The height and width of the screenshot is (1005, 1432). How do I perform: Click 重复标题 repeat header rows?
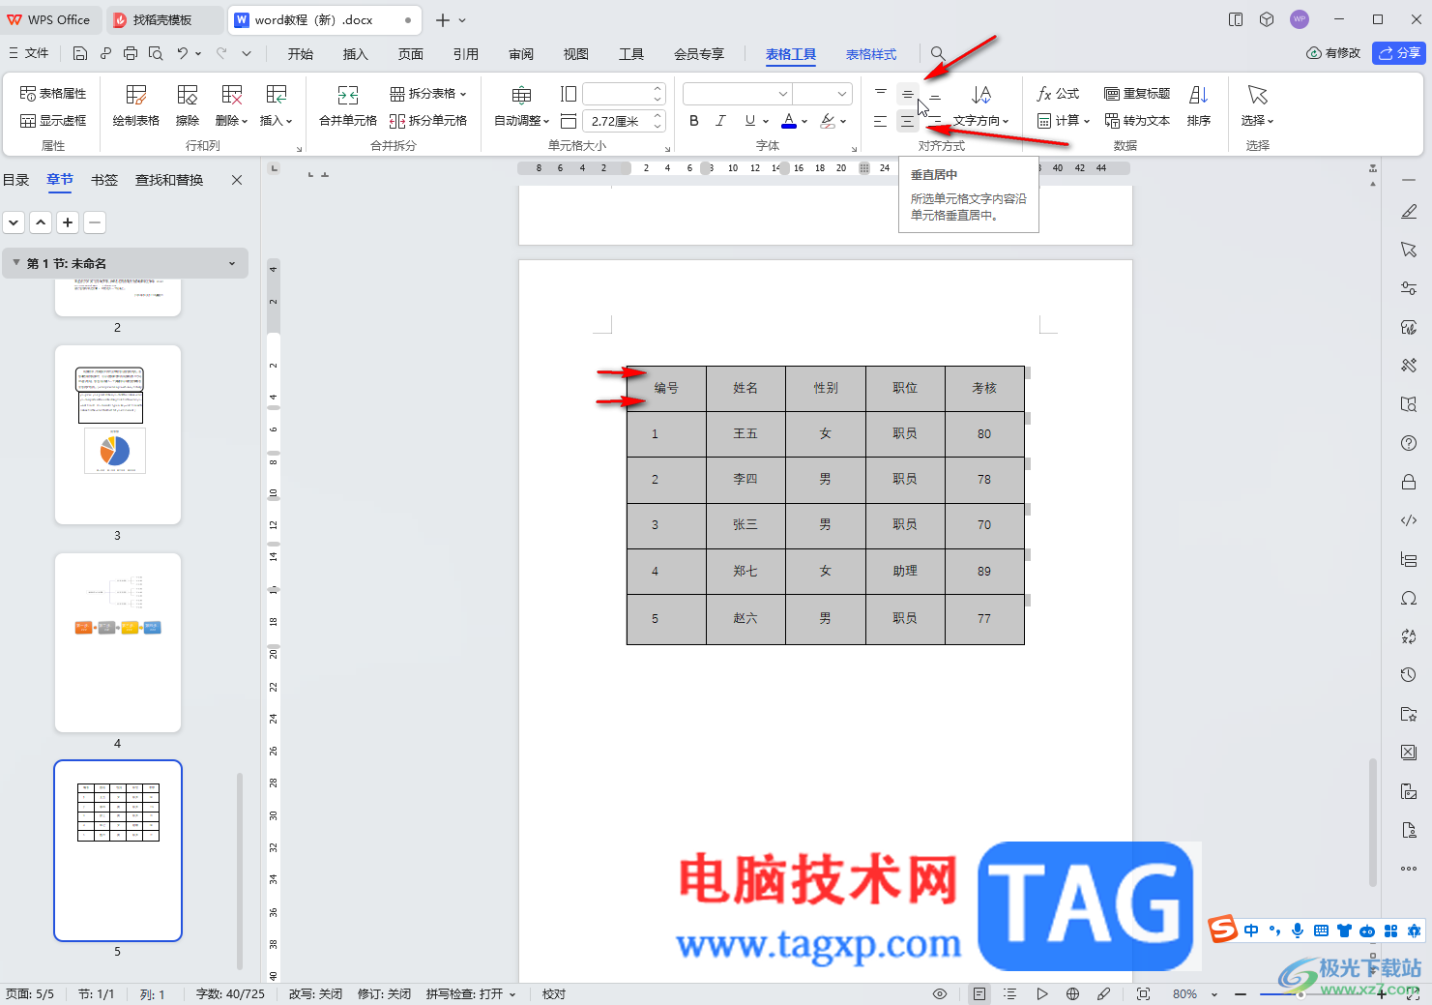tap(1137, 94)
